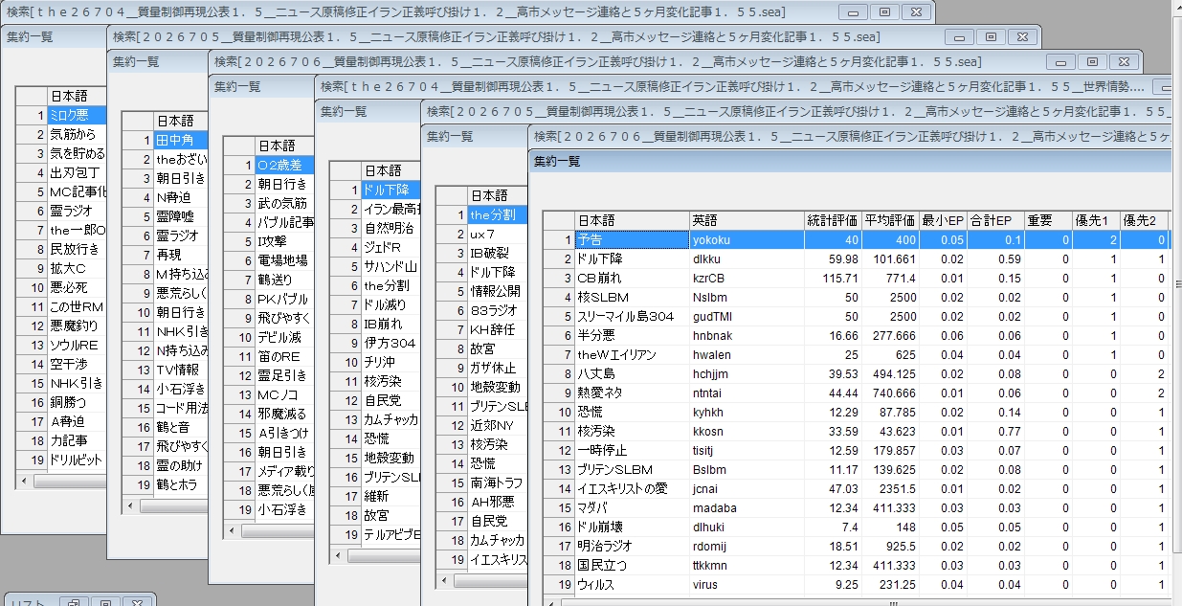1182x606 pixels.
Task: Select ソウルRE in the first window
Action: (x=77, y=345)
